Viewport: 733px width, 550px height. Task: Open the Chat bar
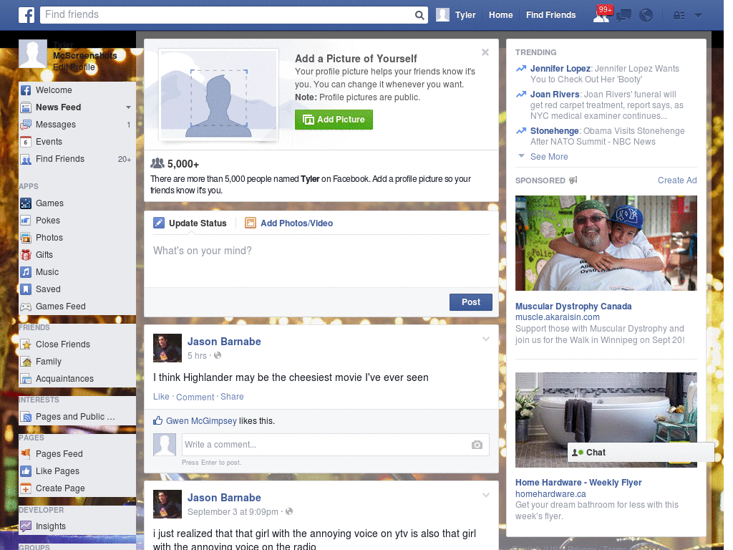point(641,453)
